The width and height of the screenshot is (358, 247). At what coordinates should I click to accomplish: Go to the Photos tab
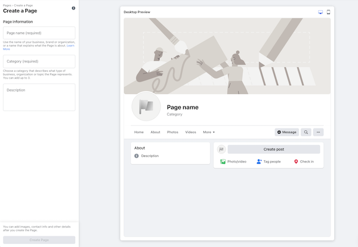[172, 132]
